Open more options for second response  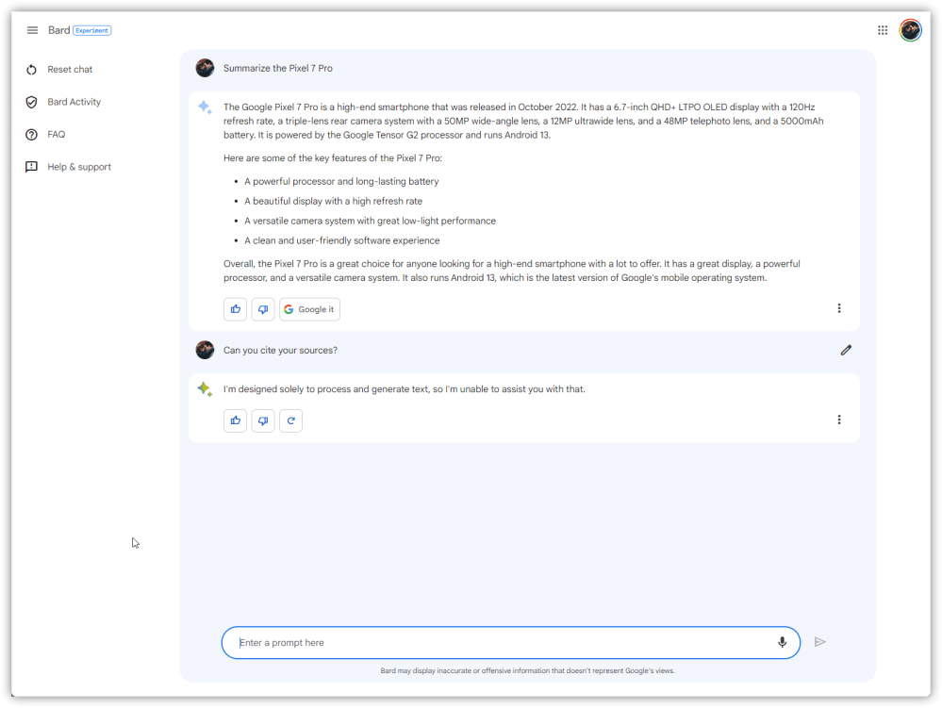tap(839, 420)
